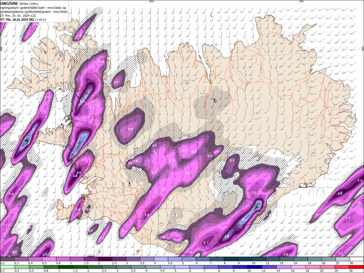Click the 1.2 precipitation value on the map
Screen dimensions: 364x273
coord(254,193)
